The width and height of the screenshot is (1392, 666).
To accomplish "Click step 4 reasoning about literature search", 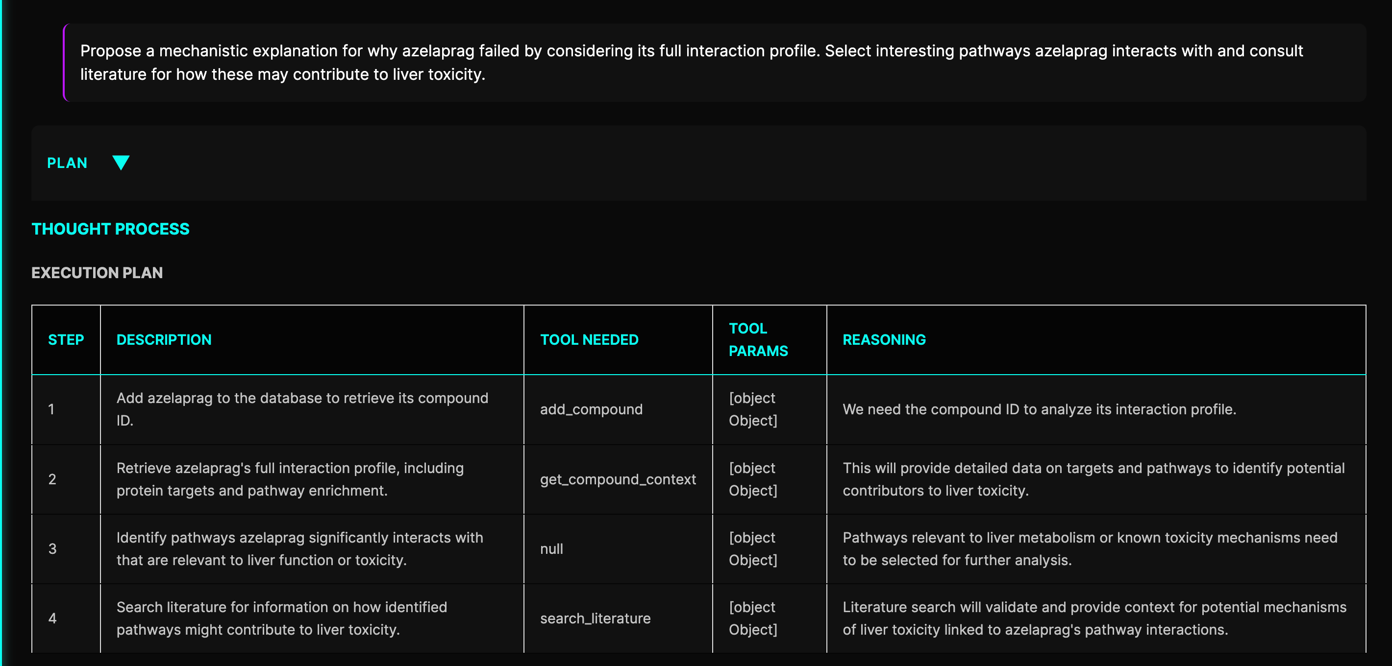I will (x=1094, y=618).
